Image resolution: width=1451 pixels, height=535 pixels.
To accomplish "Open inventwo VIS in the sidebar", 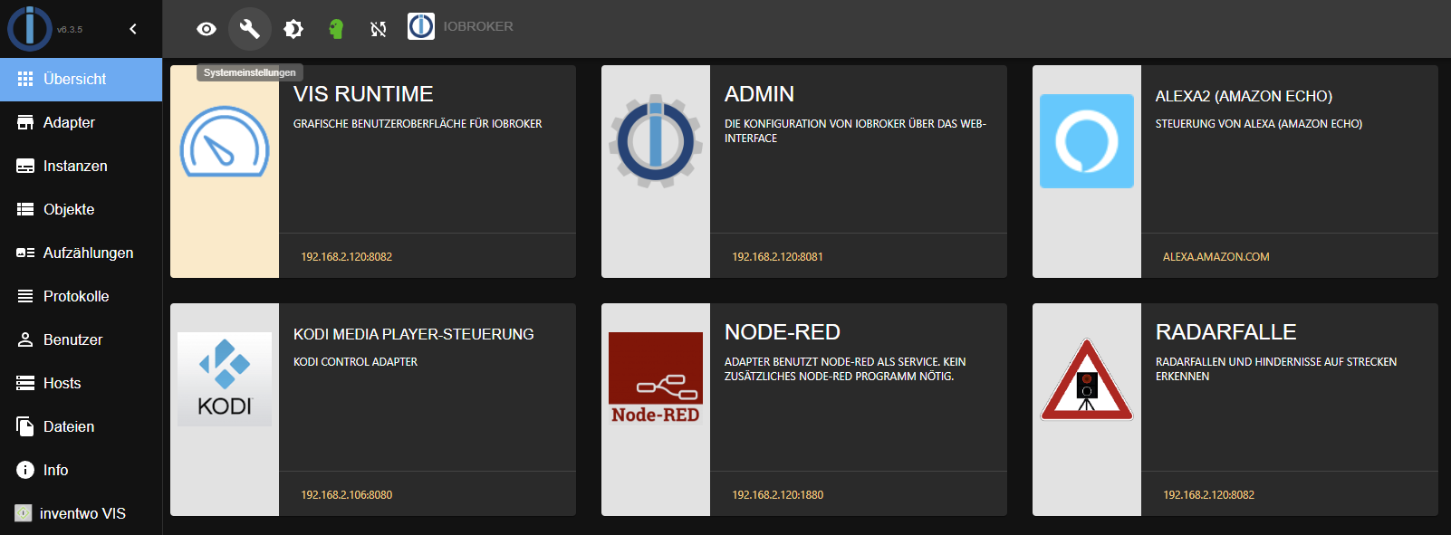I will pyautogui.click(x=82, y=513).
